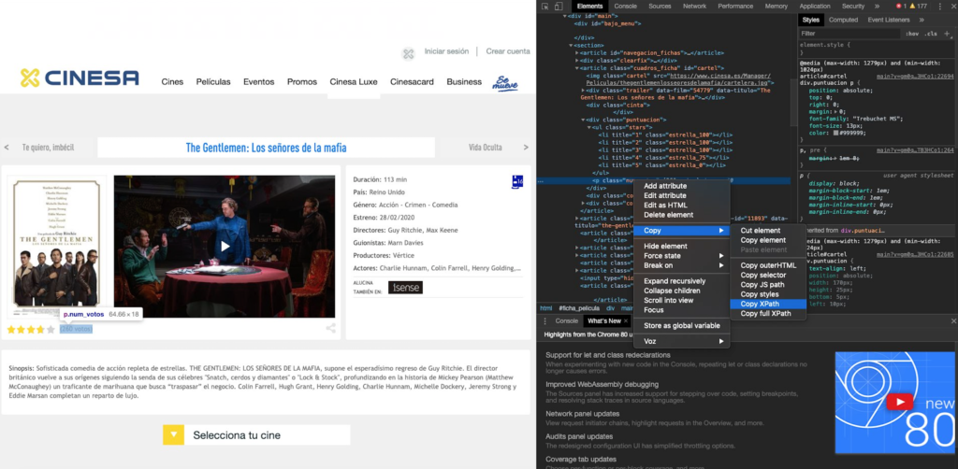958x469 pixels.
Task: Click the yellow warning count 177
Action: [x=919, y=7]
